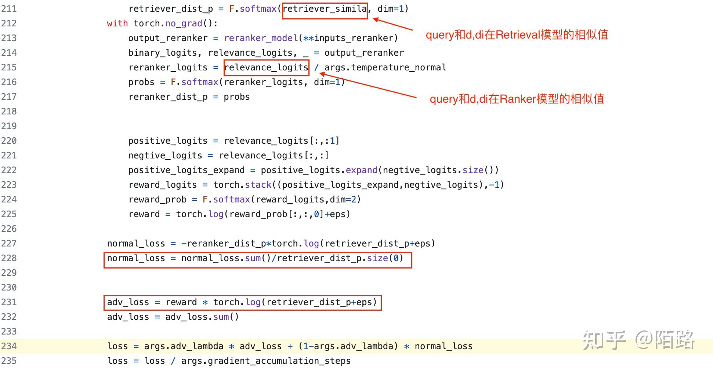Click the expand call on line 222
This screenshot has height=369, width=713.
[x=361, y=170]
